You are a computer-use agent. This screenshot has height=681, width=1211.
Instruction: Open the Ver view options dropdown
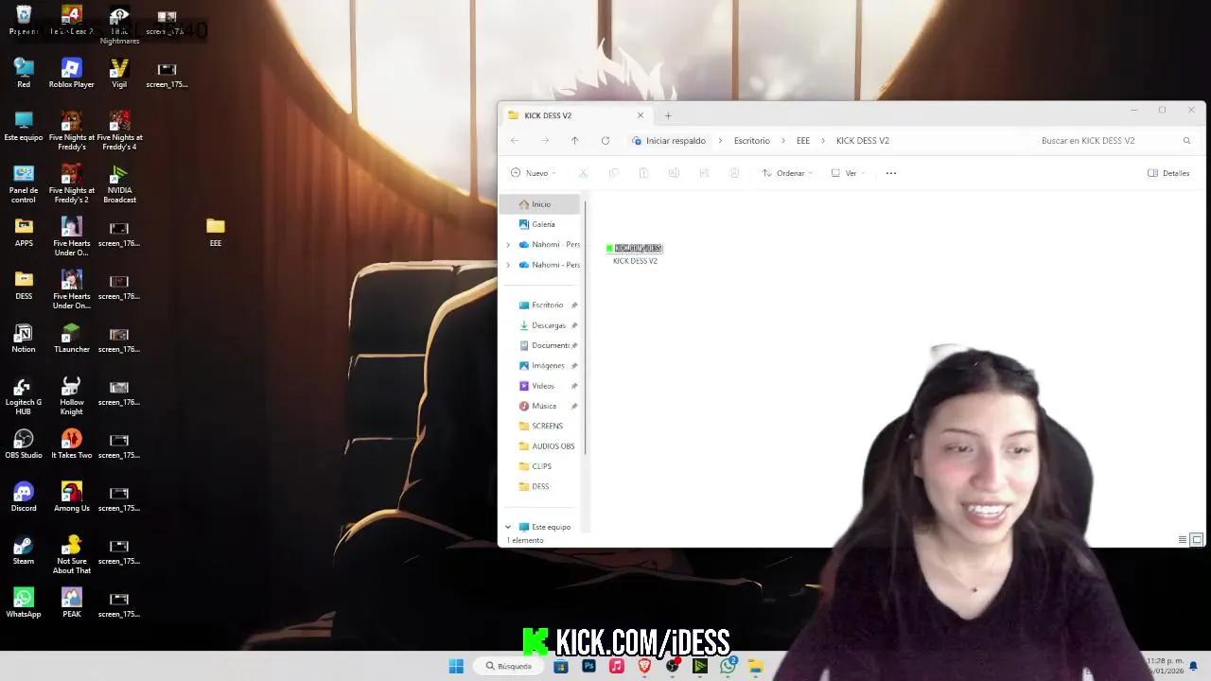pyautogui.click(x=849, y=173)
